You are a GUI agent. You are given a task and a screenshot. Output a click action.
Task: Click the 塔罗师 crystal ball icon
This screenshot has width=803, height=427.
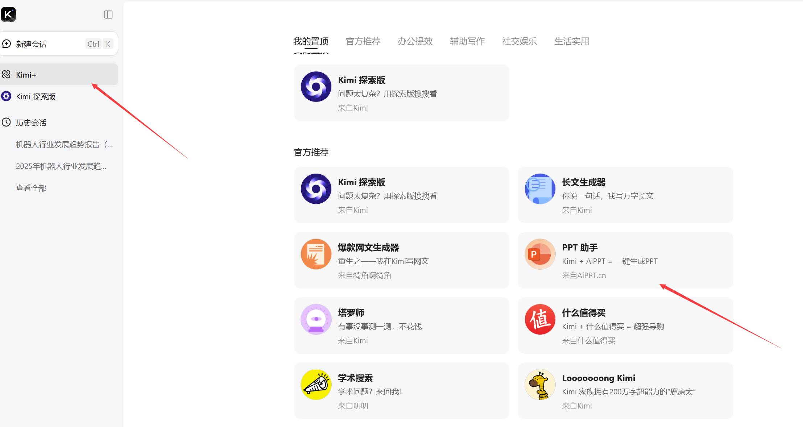point(316,319)
